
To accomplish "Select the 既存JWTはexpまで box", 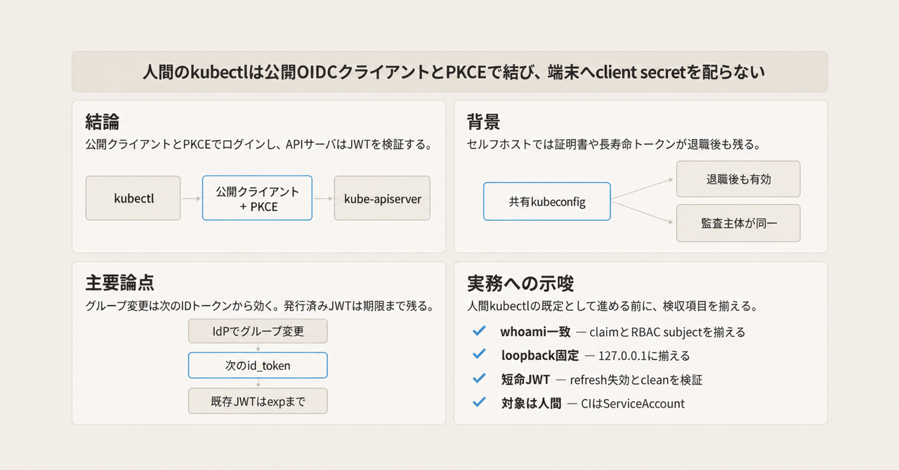I will click(x=258, y=401).
